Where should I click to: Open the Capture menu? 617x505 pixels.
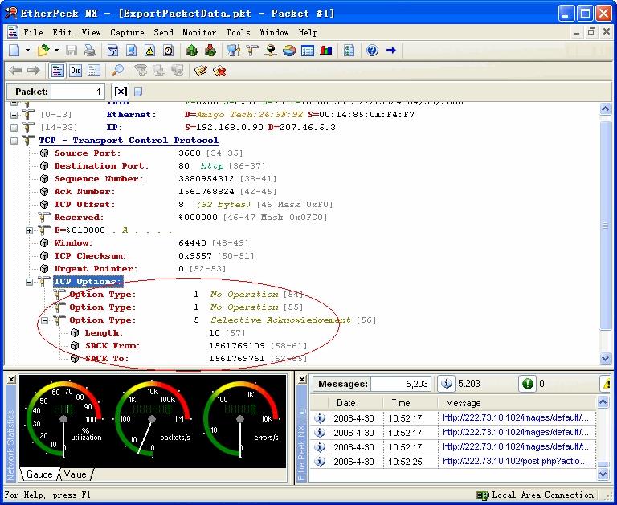(x=127, y=32)
